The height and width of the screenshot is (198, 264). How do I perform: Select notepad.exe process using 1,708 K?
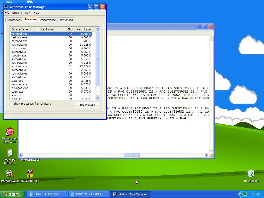coord(52,41)
